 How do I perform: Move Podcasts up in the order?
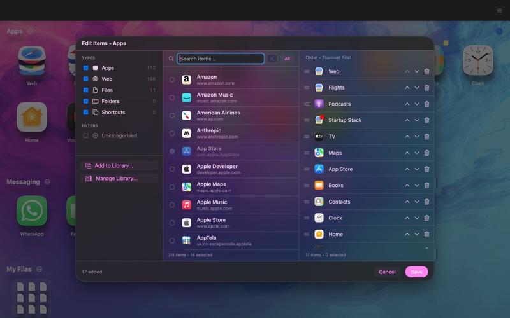tap(407, 104)
